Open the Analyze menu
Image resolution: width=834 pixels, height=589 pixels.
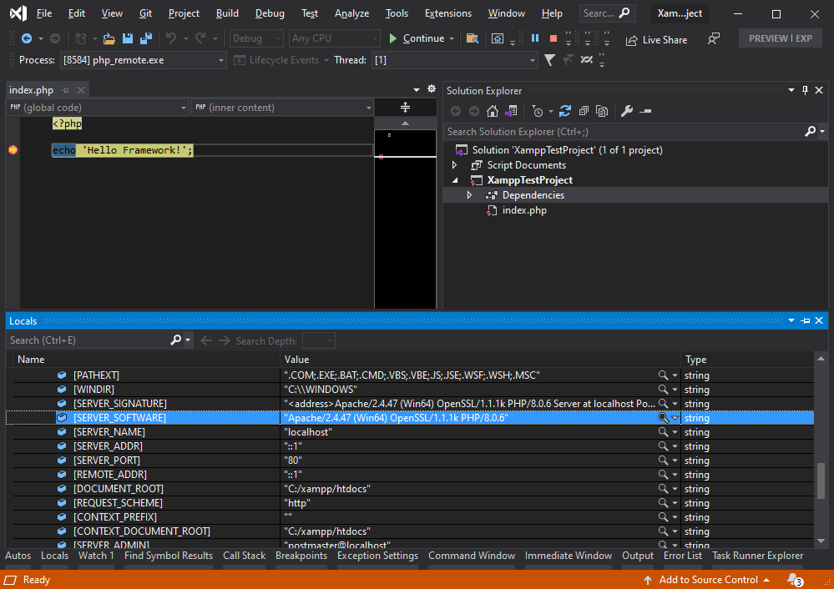tap(351, 13)
